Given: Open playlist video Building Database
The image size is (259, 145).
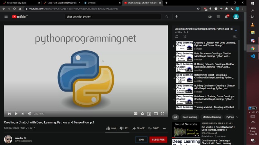Looking at the screenshot, I should point(205,89).
